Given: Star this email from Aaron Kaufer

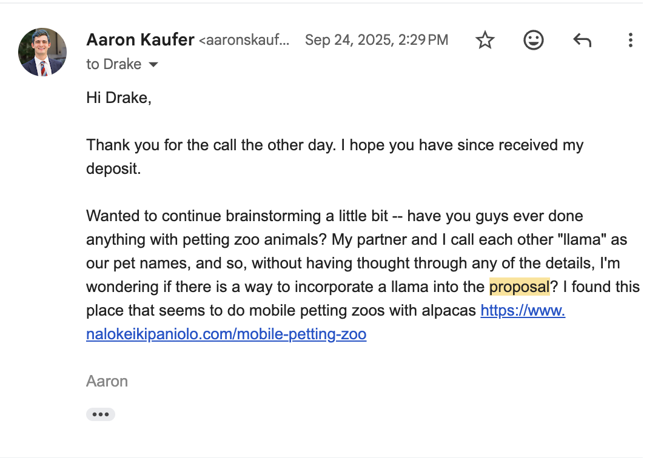Looking at the screenshot, I should coord(485,41).
